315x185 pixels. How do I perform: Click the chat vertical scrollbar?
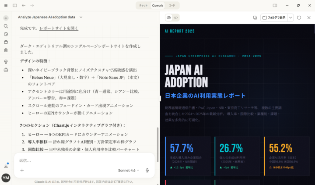tap(157, 144)
